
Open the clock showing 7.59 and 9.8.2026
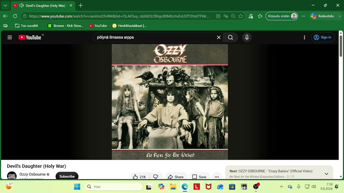326,187
